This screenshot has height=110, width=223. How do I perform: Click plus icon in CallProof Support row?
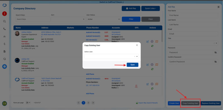pos(152,84)
